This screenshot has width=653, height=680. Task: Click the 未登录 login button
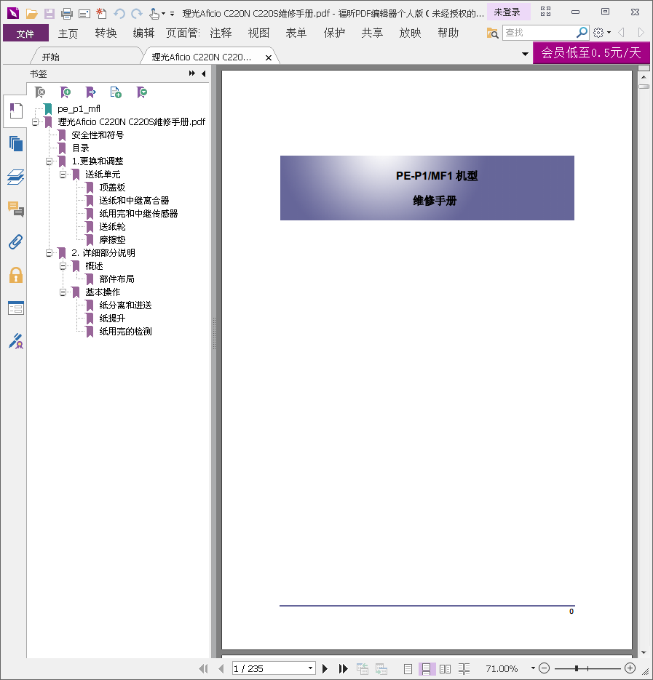(507, 12)
